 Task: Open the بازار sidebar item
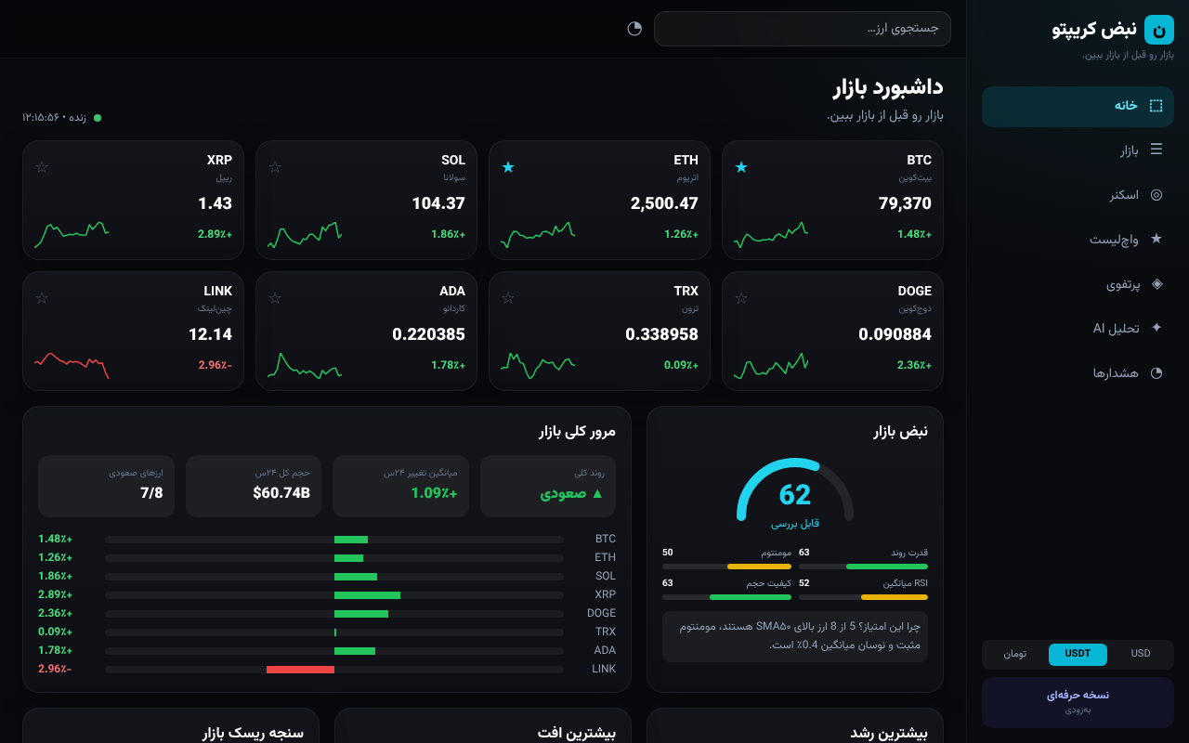click(1078, 150)
